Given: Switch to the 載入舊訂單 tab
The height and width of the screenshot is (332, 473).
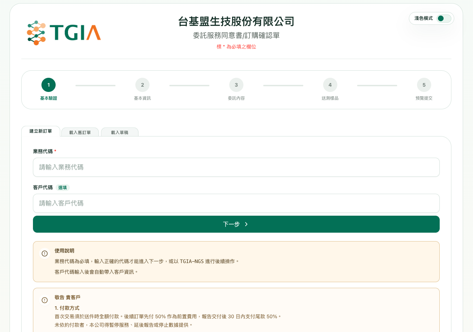Looking at the screenshot, I should (x=80, y=132).
